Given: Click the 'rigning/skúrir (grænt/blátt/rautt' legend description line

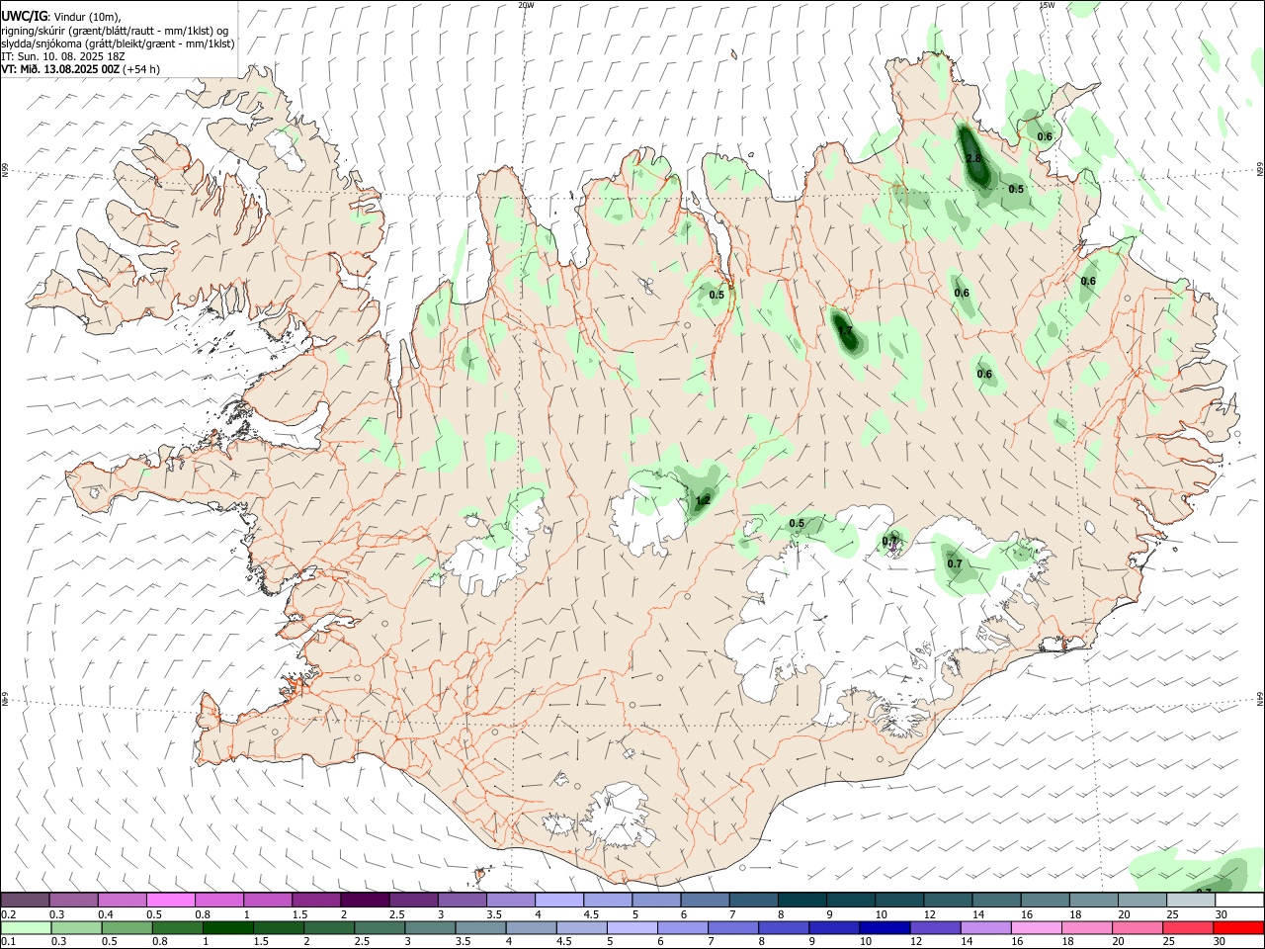Looking at the screenshot, I should [x=114, y=31].
